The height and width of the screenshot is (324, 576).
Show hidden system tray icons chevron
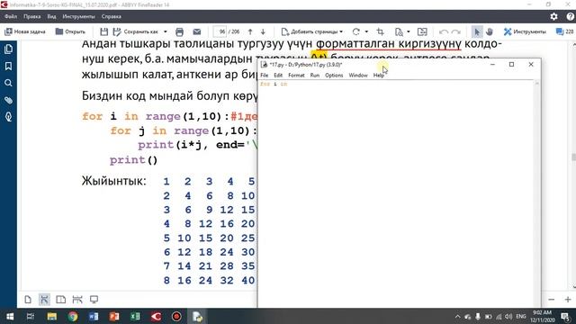(x=457, y=316)
